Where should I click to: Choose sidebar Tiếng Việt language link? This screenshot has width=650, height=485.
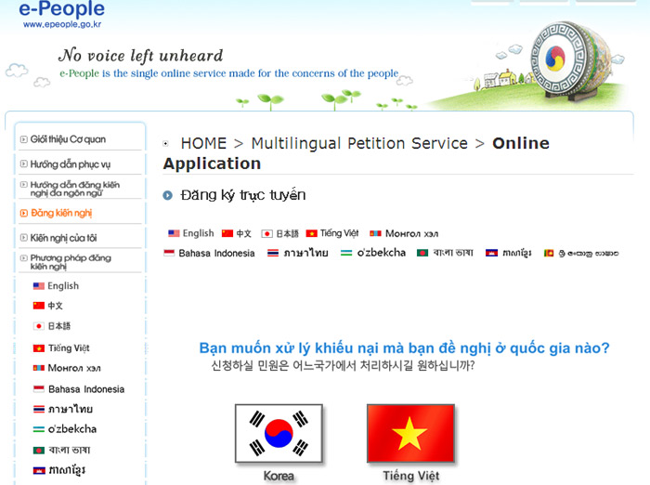69,348
